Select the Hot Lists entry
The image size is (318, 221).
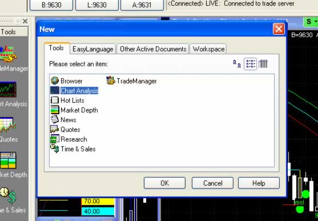pos(72,101)
